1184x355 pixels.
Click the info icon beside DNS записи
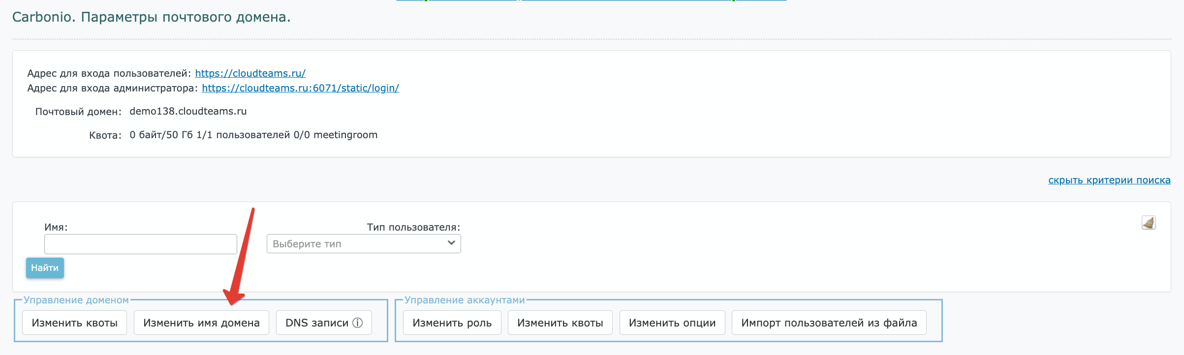[358, 323]
